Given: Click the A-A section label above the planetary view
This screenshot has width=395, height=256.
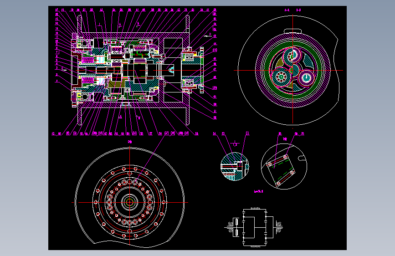Looking at the screenshot, I should point(287,10).
